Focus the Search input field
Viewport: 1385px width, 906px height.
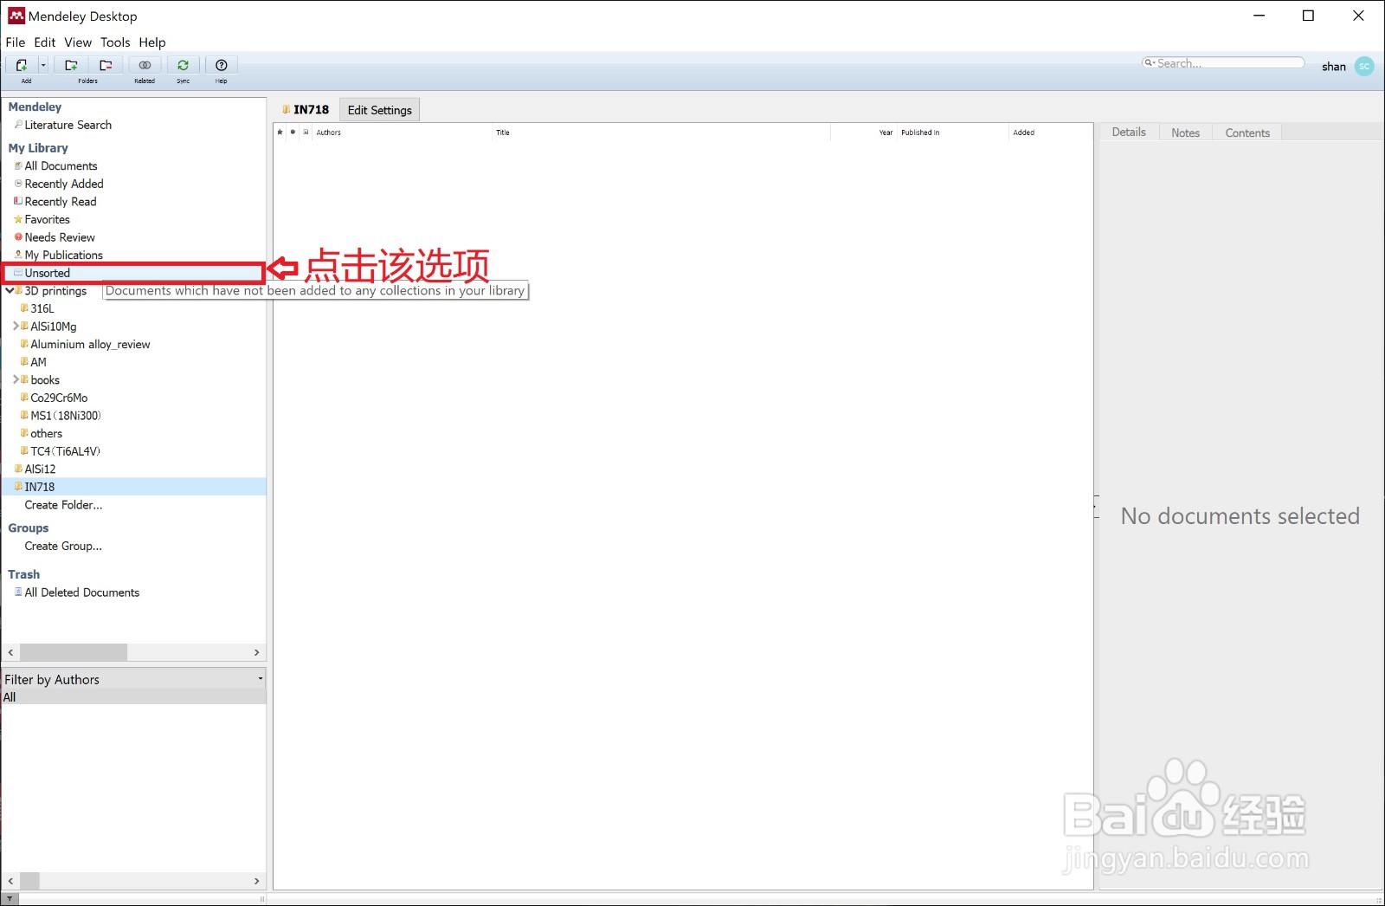click(x=1223, y=63)
